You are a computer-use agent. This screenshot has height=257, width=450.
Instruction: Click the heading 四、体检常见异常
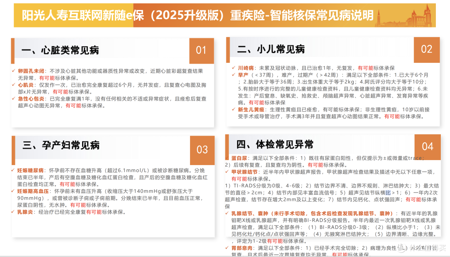pyautogui.click(x=275, y=144)
